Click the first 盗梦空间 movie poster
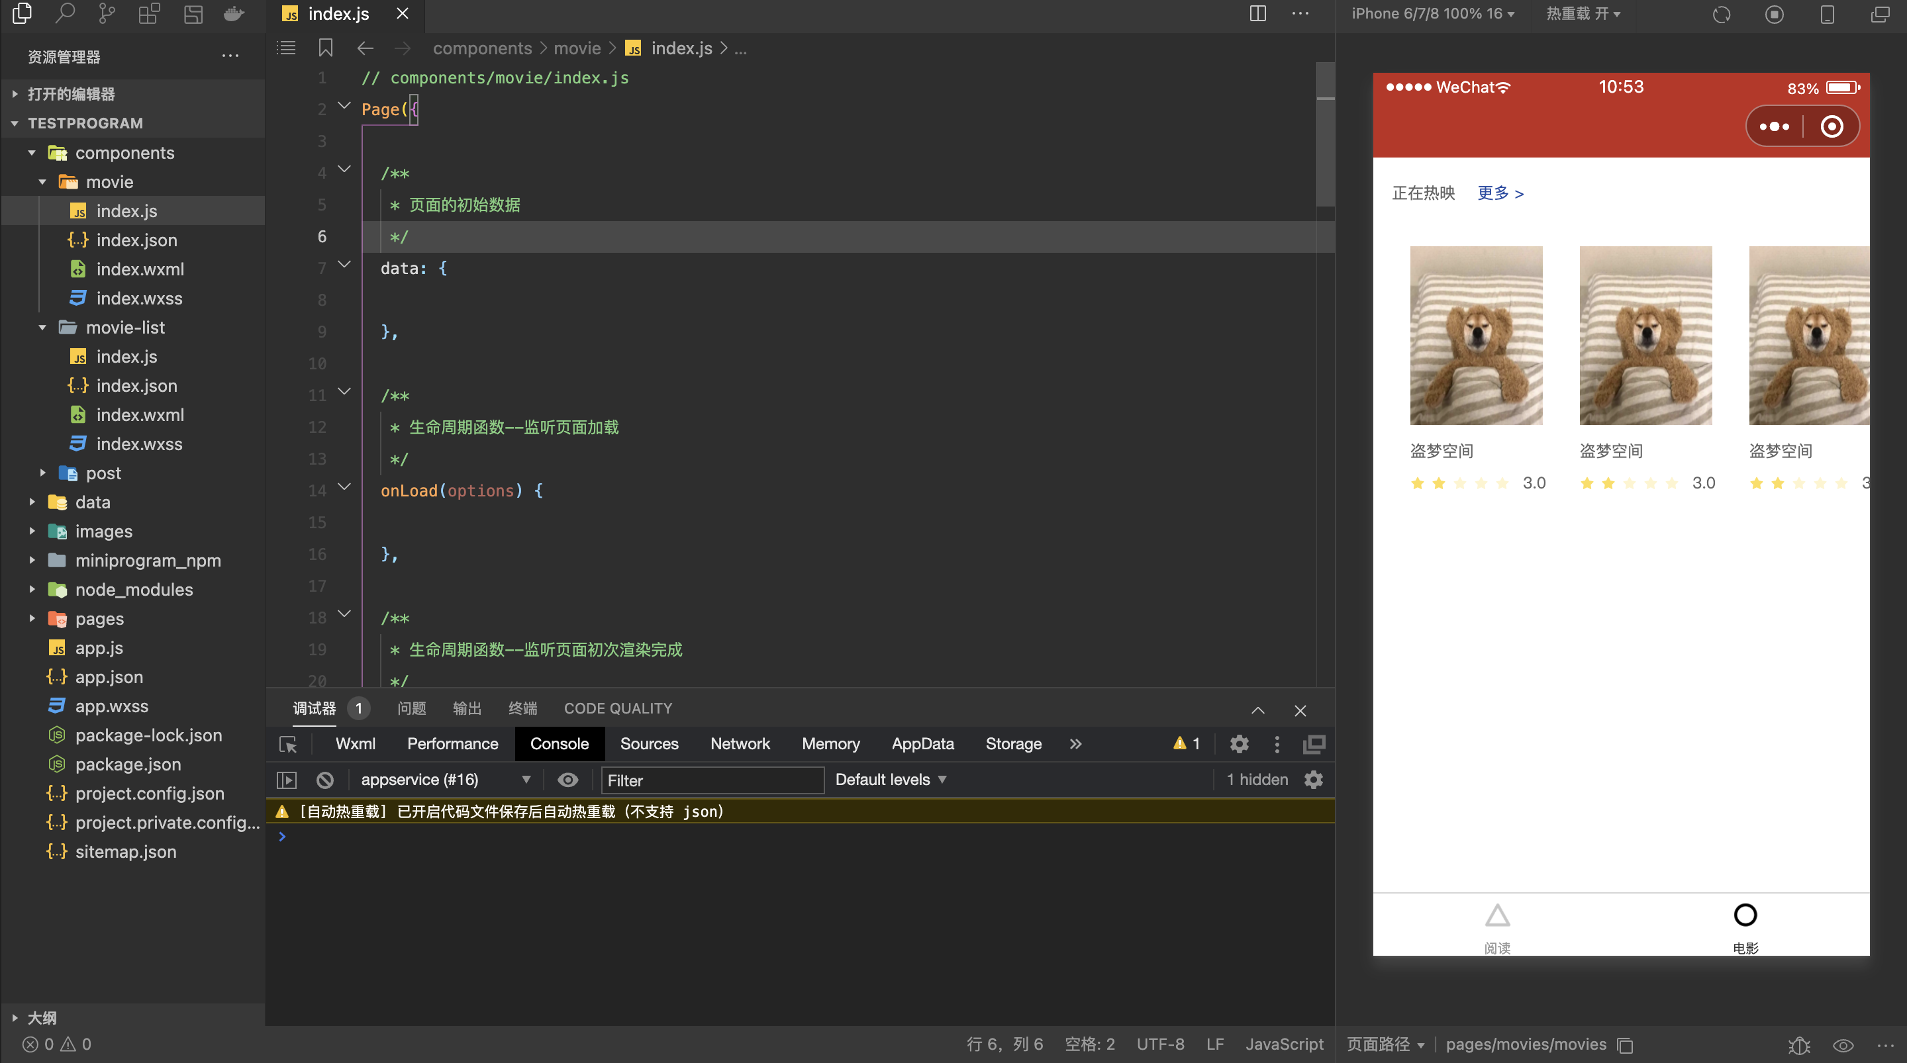The image size is (1907, 1063). pos(1476,336)
